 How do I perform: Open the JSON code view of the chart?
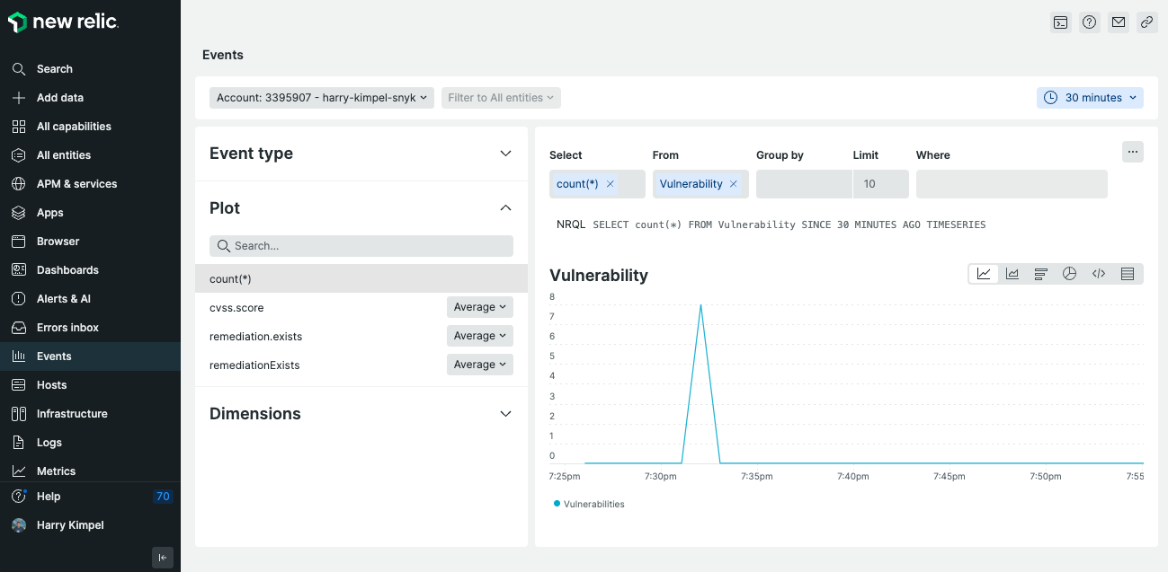pyautogui.click(x=1098, y=274)
